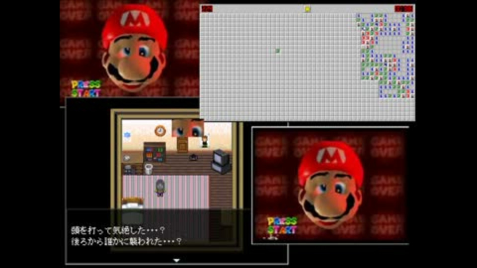
Task: Click the dark object on the wooden floor
Action: pos(193,157)
